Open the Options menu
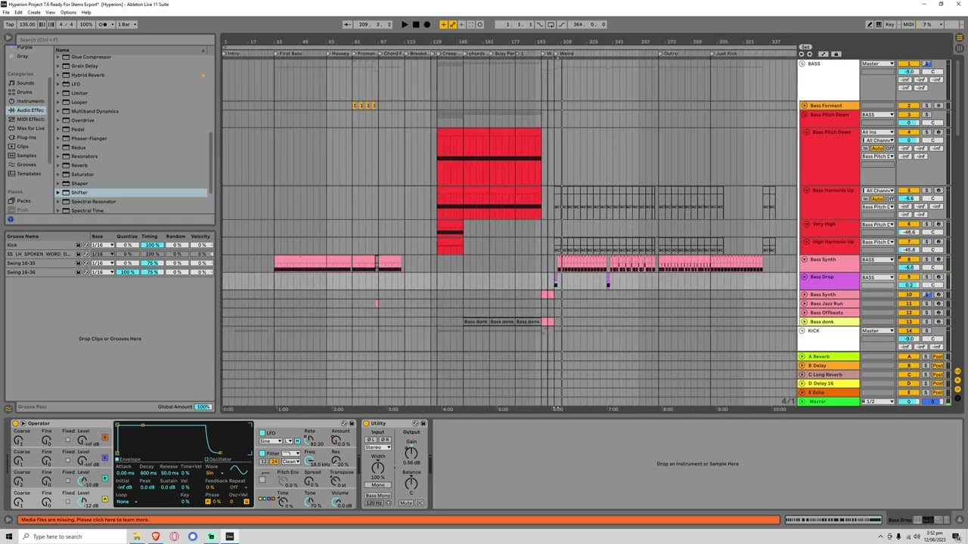Screen dimensions: 968x544 point(68,12)
